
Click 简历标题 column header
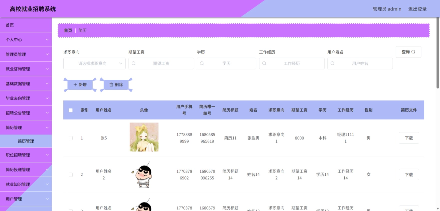click(230, 110)
